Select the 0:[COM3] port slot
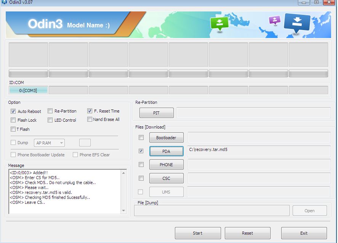 [x=28, y=91]
